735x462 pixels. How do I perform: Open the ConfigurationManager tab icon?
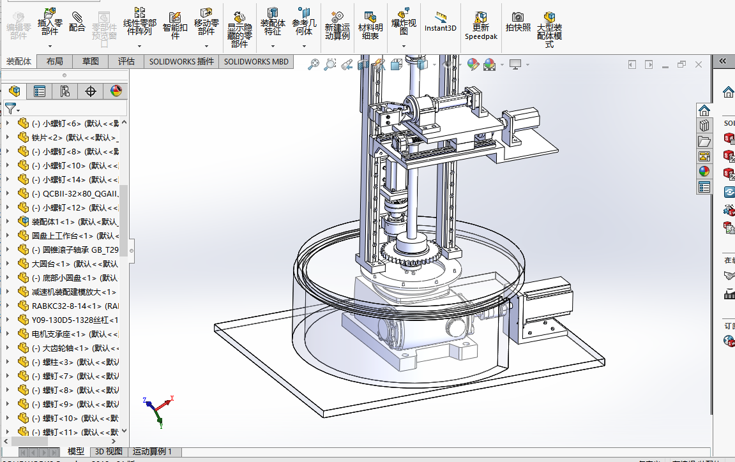coord(64,91)
